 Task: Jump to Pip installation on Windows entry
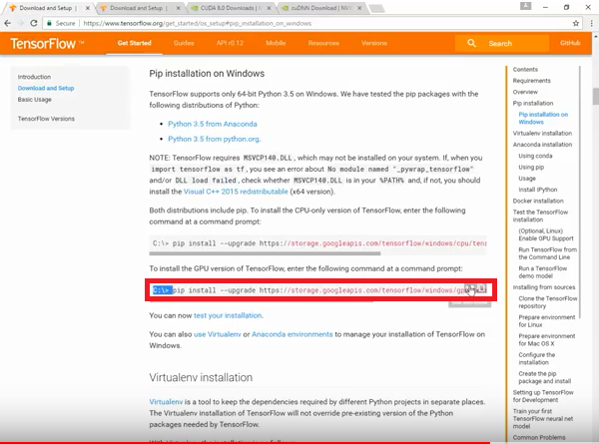click(x=543, y=119)
